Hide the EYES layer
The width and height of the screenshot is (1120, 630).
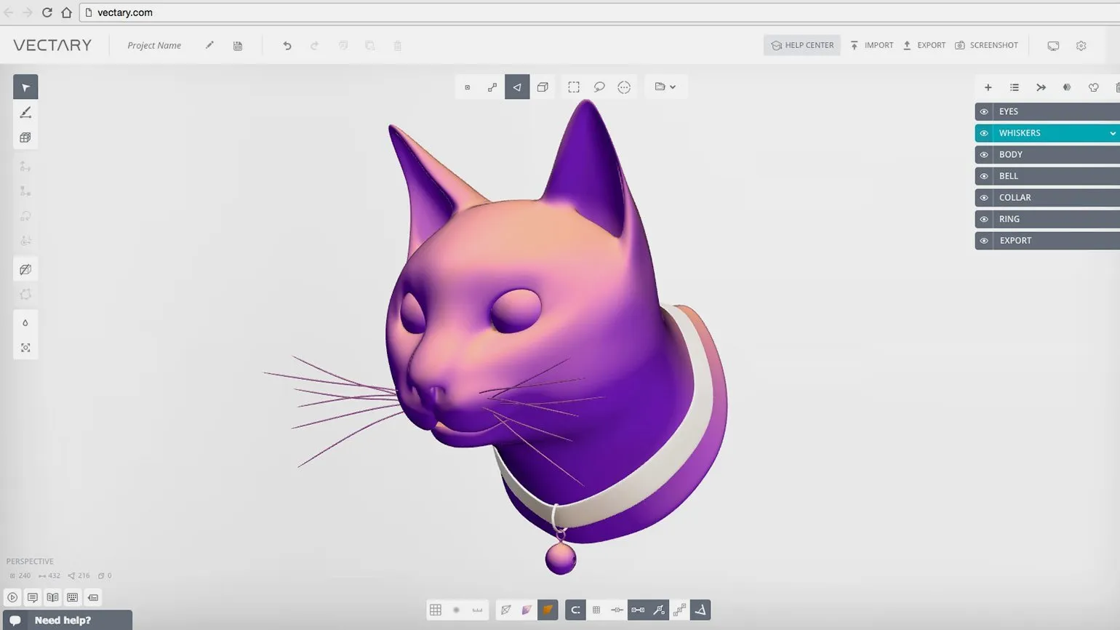point(984,112)
